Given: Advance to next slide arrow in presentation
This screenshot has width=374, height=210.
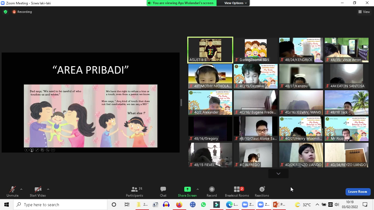Looking at the screenshot, I should click(x=32, y=150).
